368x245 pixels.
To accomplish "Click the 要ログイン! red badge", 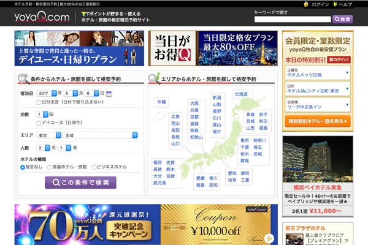I will point(339,60).
